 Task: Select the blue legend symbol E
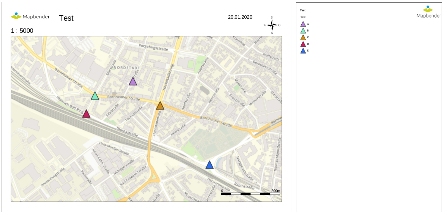coord(303,51)
